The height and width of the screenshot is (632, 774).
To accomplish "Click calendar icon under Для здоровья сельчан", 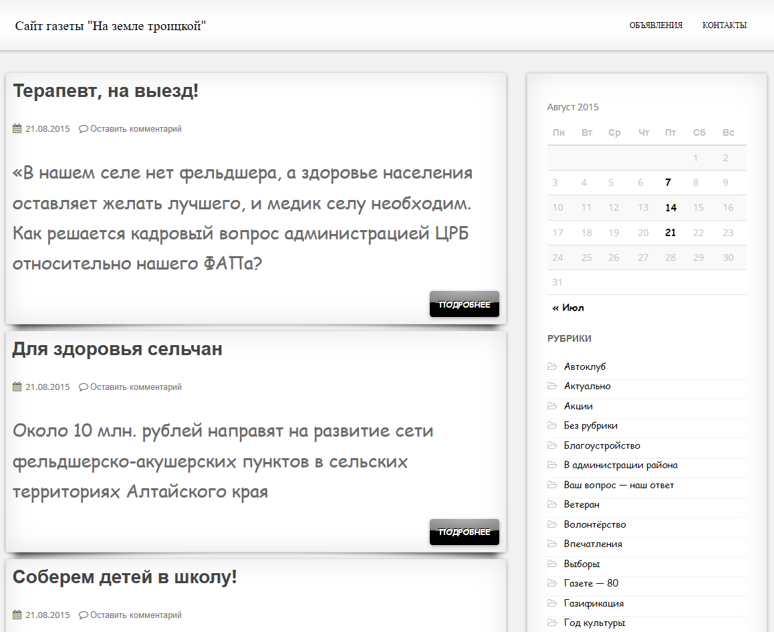I will [x=17, y=387].
